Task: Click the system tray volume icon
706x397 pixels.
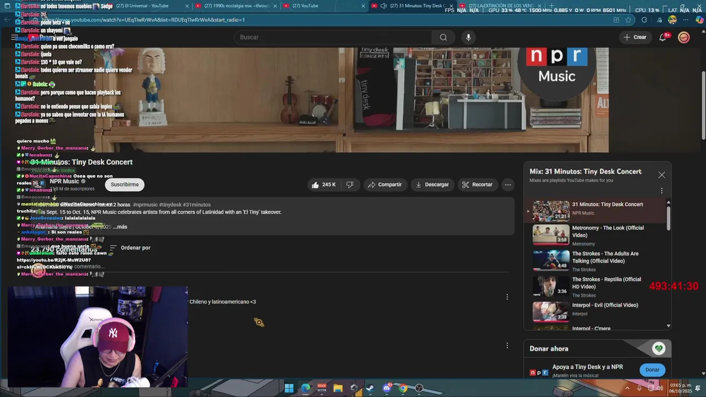Action: click(660, 388)
